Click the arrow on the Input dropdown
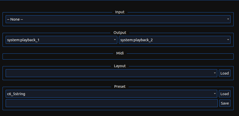239x116 pixels. point(228,19)
